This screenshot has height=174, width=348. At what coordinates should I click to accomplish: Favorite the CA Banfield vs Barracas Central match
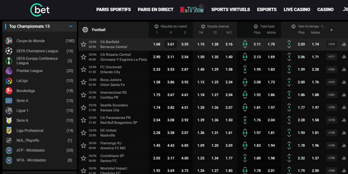tap(84, 44)
